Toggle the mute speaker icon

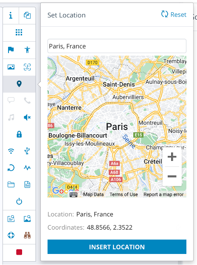click(27, 117)
